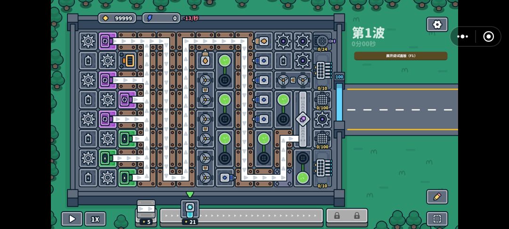Select the gear tile in the top-left grid corner
The width and height of the screenshot is (509, 229).
point(88,41)
